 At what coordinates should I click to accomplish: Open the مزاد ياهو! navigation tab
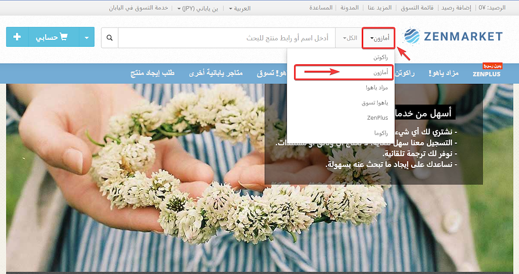[x=444, y=73]
